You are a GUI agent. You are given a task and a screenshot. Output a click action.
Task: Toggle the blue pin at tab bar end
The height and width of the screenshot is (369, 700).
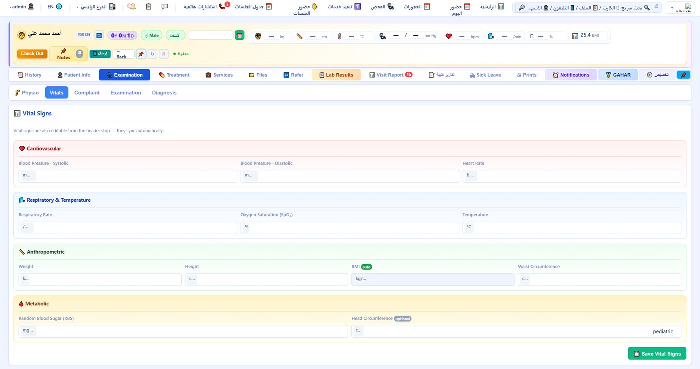[x=683, y=75]
